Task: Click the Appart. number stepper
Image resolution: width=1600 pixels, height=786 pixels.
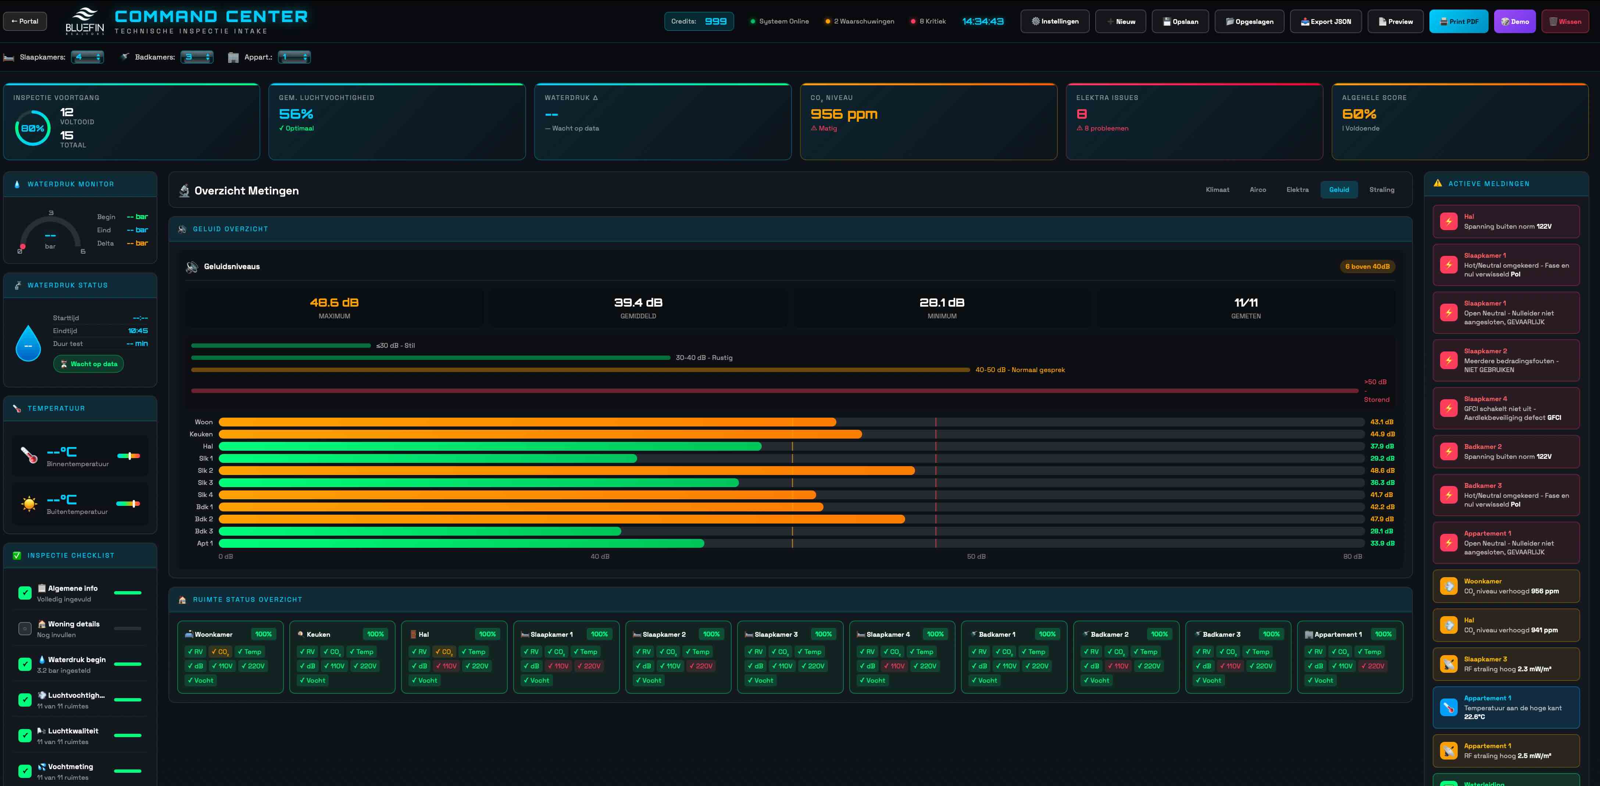Action: pyautogui.click(x=294, y=57)
